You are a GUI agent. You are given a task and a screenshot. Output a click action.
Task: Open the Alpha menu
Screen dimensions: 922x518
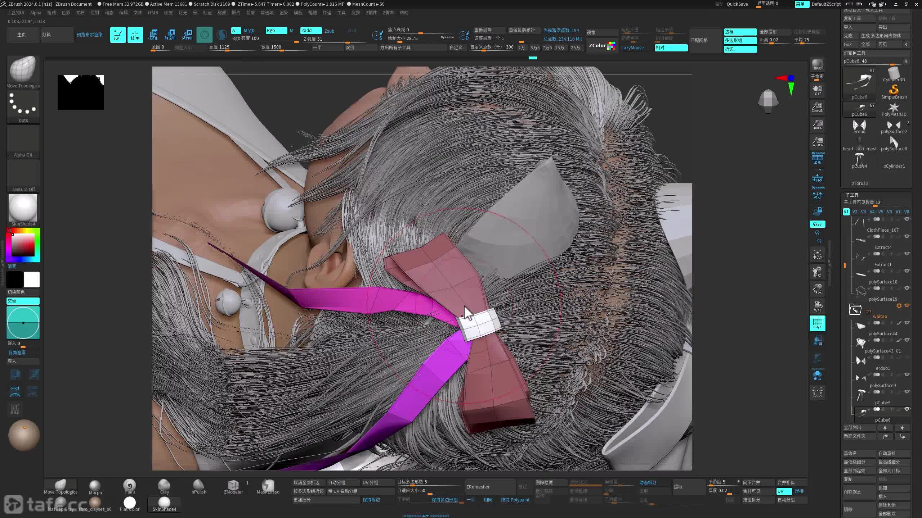click(x=36, y=13)
